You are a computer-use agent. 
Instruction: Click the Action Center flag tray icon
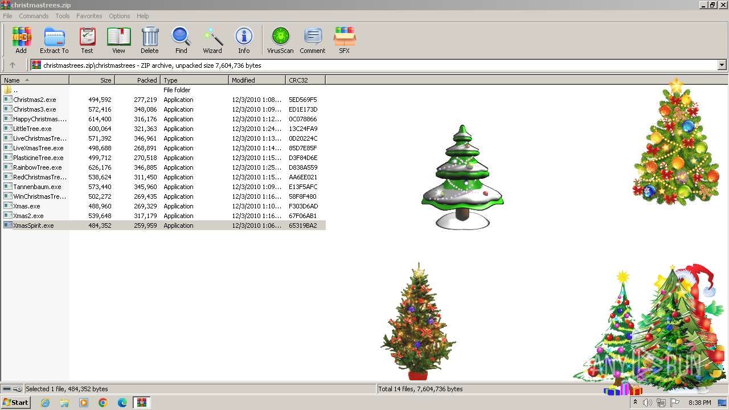pos(675,403)
